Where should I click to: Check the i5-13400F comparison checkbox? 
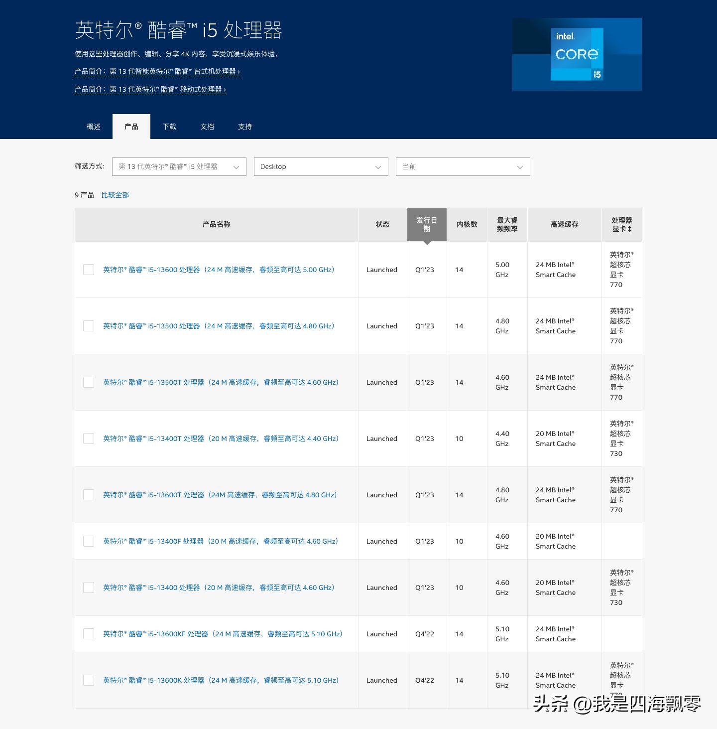click(88, 541)
